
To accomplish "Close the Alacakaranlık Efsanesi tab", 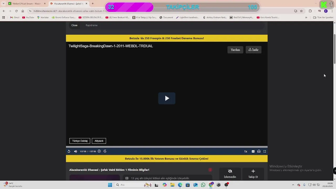I will pyautogui.click(x=86, y=4).
